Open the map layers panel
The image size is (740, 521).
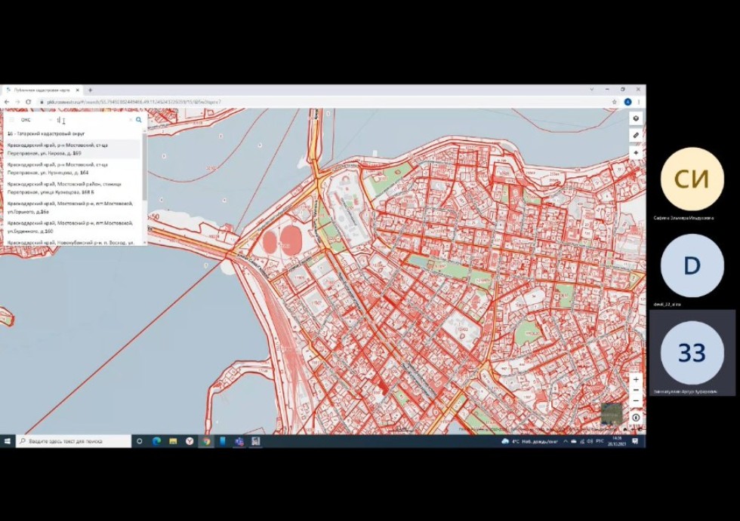(636, 118)
